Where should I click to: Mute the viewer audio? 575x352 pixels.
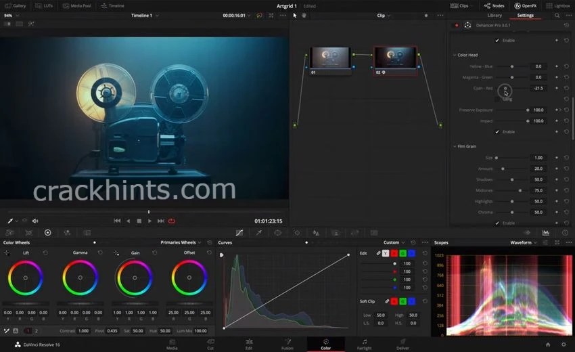coord(35,221)
